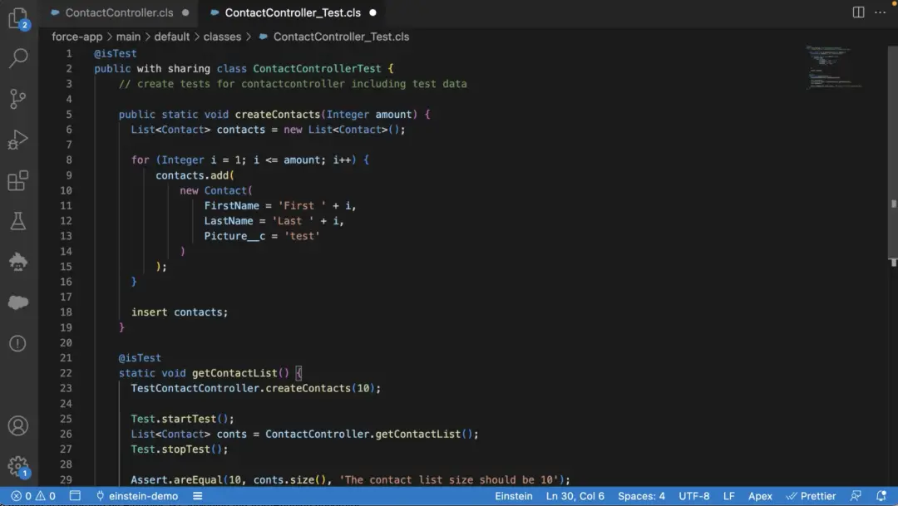This screenshot has width=898, height=506.
Task: Open the Testing flask icon
Action: click(17, 221)
